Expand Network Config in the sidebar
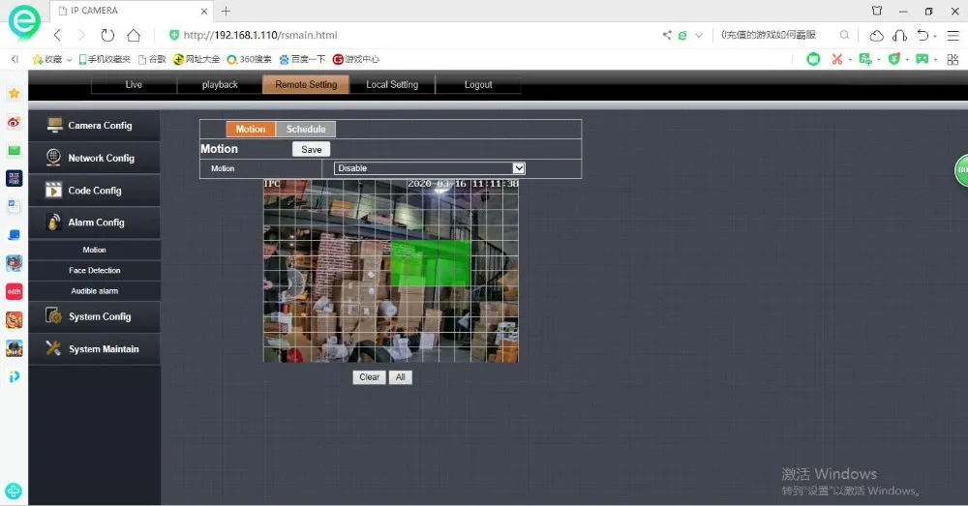This screenshot has width=968, height=506. click(x=94, y=158)
